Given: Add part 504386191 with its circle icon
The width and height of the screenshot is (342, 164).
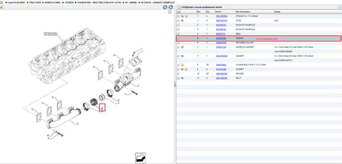Looking at the screenshot, I should pyautogui.click(x=178, y=29).
